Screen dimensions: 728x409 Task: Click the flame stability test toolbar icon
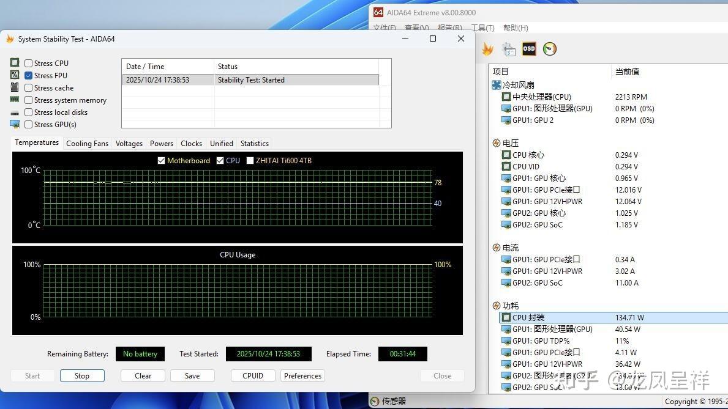(487, 49)
